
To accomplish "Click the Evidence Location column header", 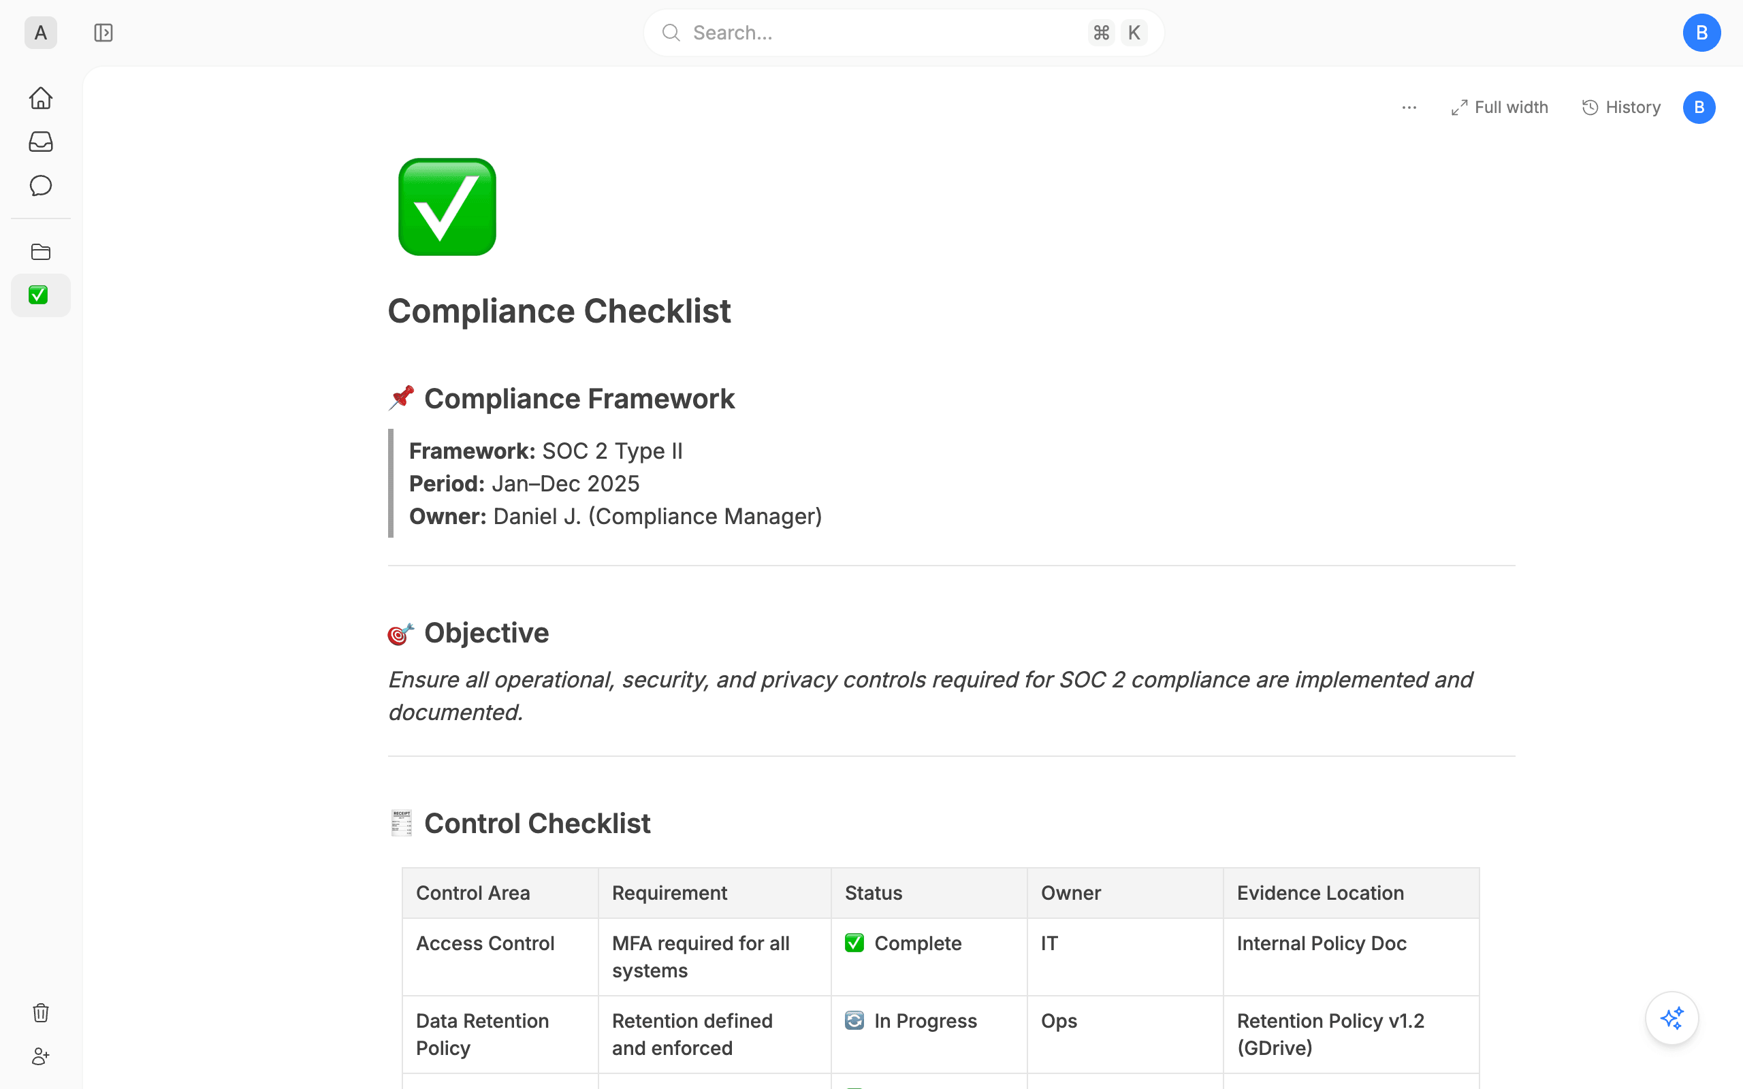I will point(1352,893).
